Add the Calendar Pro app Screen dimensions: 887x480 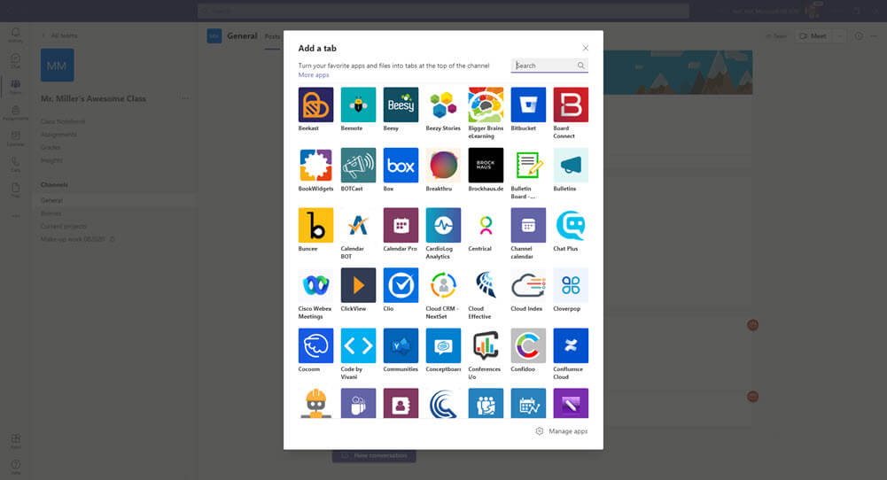(x=401, y=225)
